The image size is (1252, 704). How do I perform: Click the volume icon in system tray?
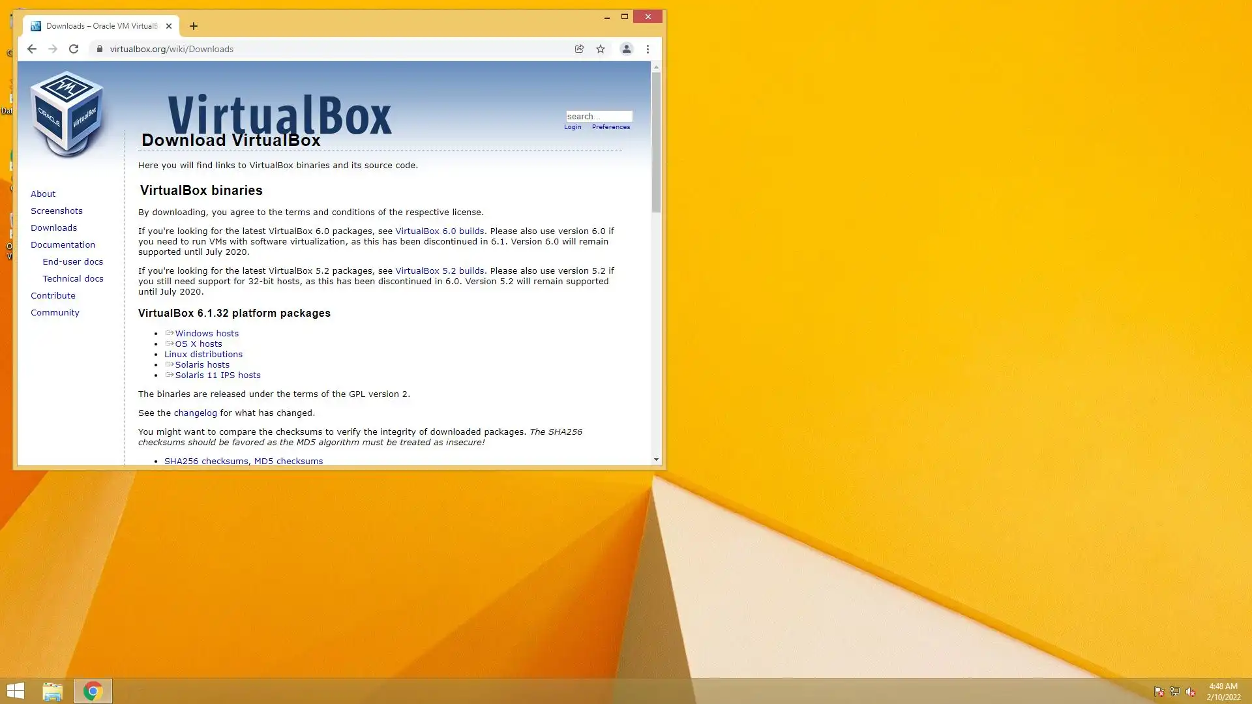[x=1191, y=692]
